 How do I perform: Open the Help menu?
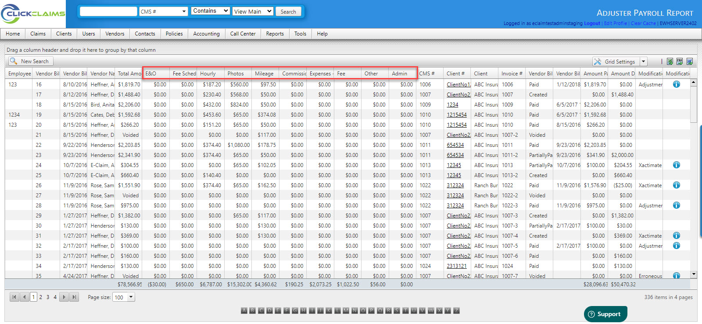(x=322, y=34)
